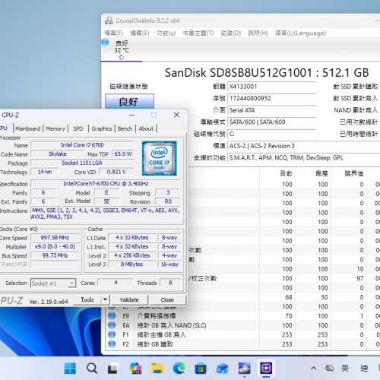Click the blue status orb for row E9
Viewport: 380px width, 380px height.
(x=112, y=315)
